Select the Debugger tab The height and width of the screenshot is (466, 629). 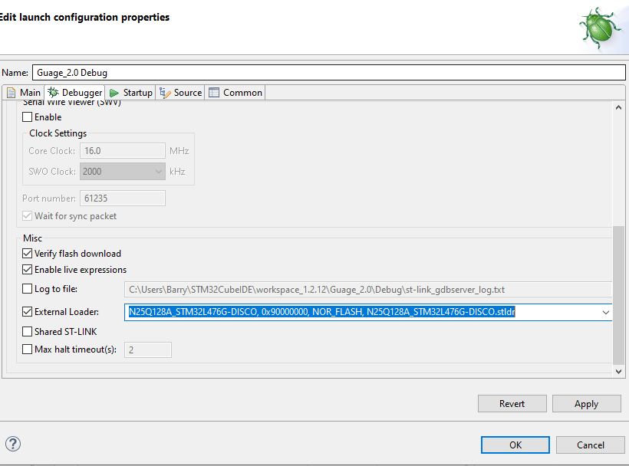pos(75,93)
